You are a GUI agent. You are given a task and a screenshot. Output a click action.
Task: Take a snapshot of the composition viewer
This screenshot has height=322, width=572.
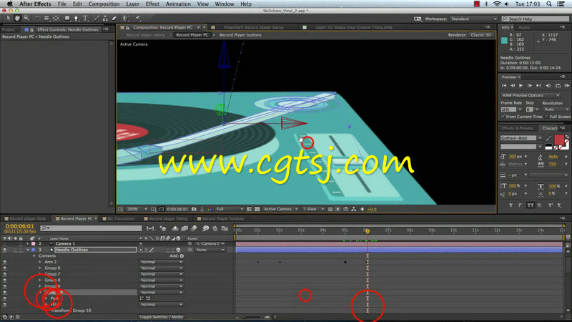coord(194,209)
